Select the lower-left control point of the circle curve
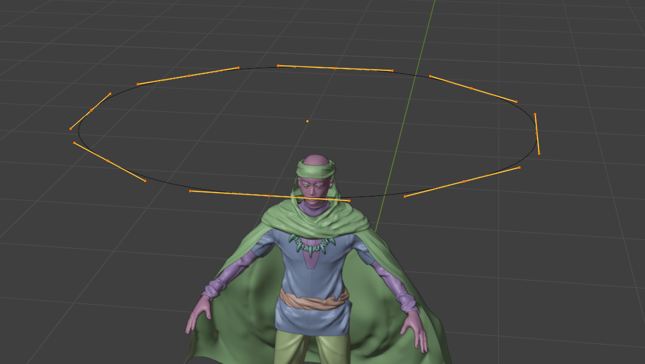 point(108,161)
